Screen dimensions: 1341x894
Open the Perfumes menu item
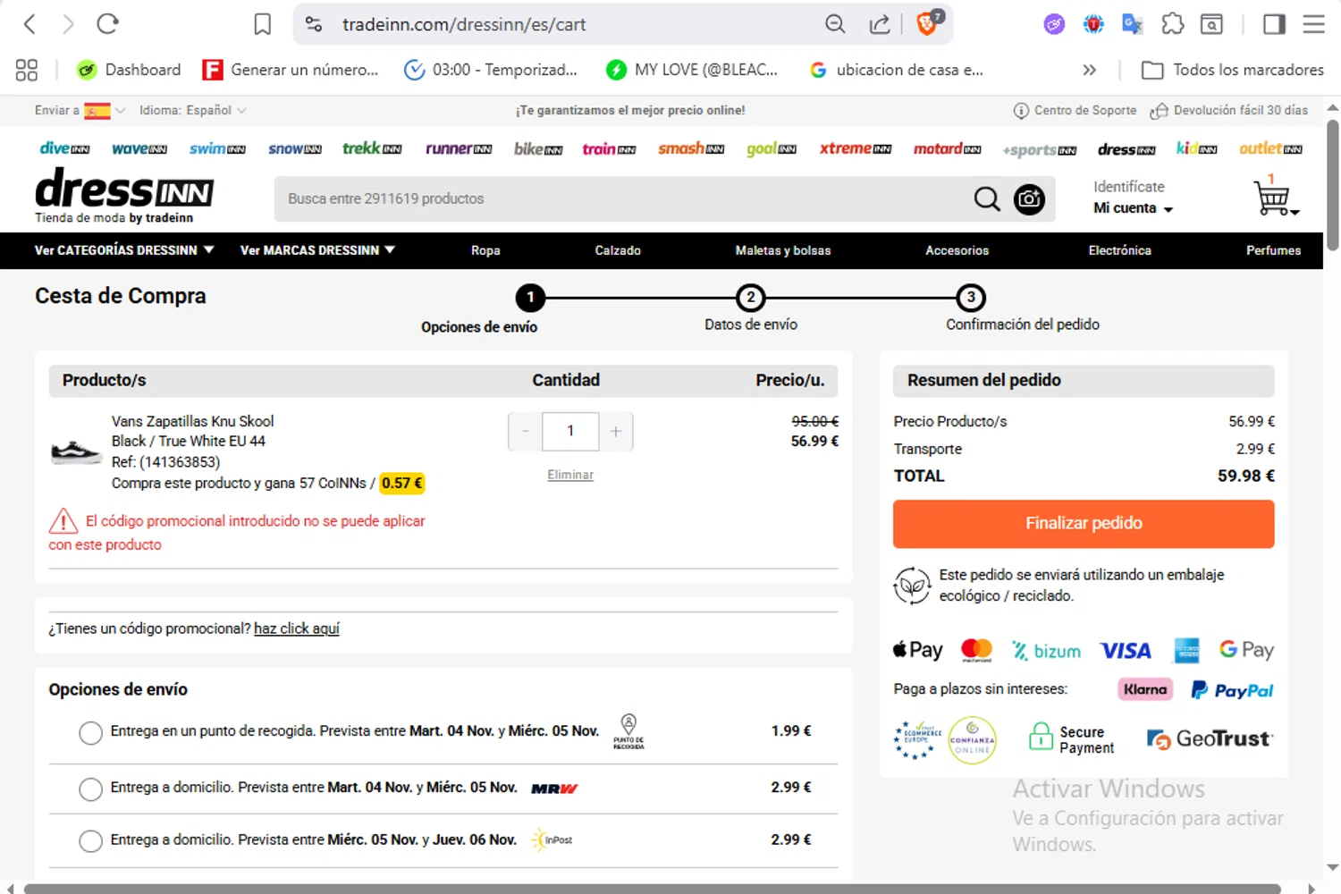pyautogui.click(x=1273, y=250)
